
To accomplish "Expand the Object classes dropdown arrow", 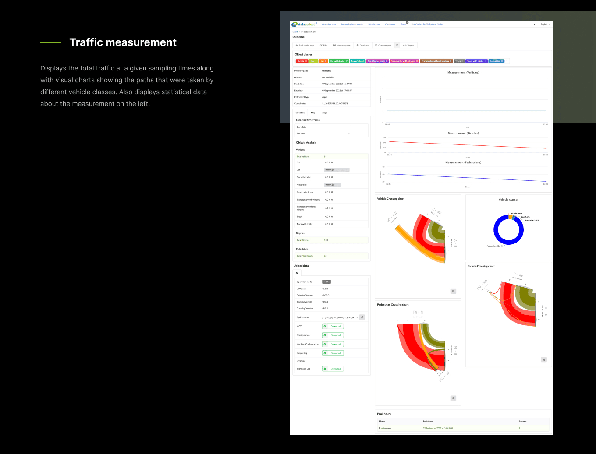I will 507,61.
